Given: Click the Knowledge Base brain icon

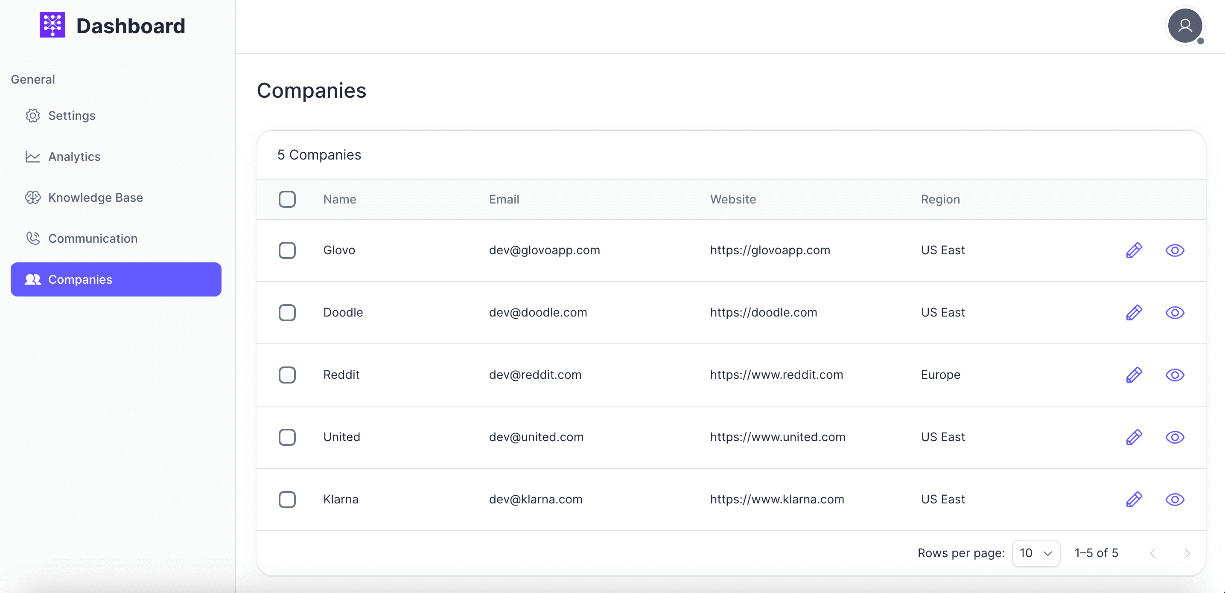Looking at the screenshot, I should pos(33,197).
